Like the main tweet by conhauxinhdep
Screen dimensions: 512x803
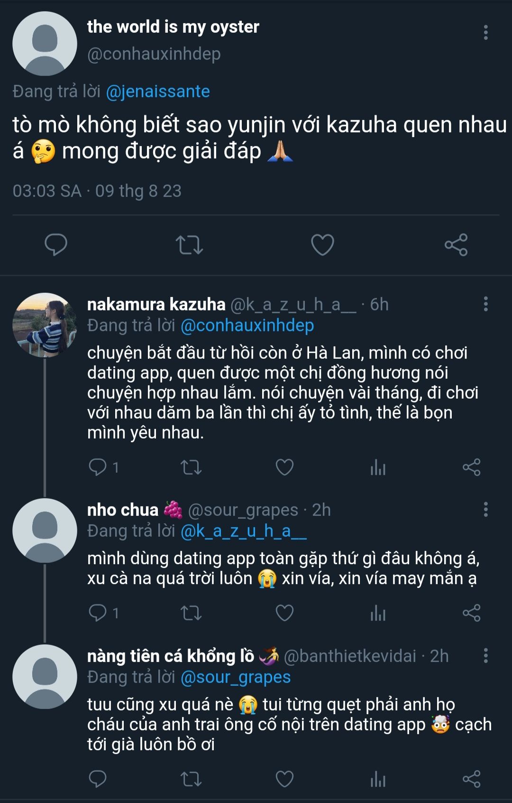tap(322, 245)
